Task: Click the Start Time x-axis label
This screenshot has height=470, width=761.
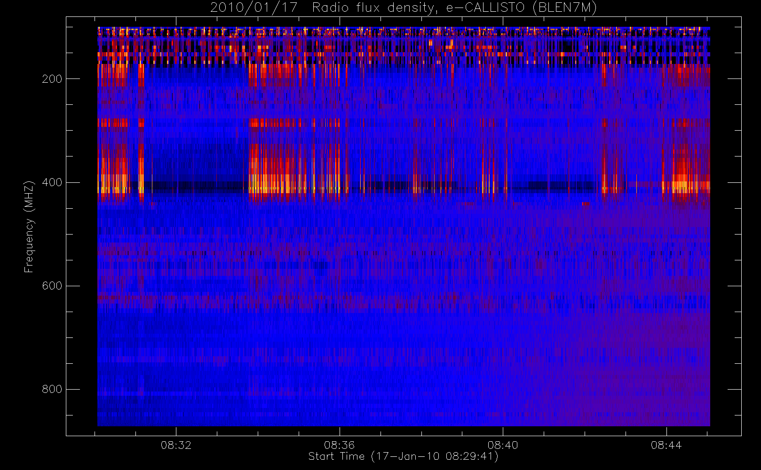Action: pyautogui.click(x=403, y=456)
